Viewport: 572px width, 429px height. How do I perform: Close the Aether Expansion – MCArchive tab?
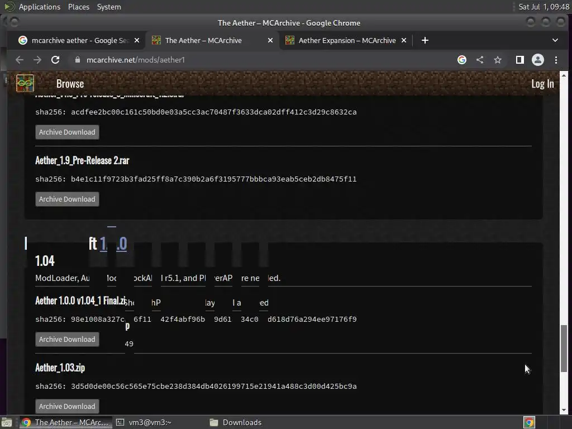(x=404, y=40)
